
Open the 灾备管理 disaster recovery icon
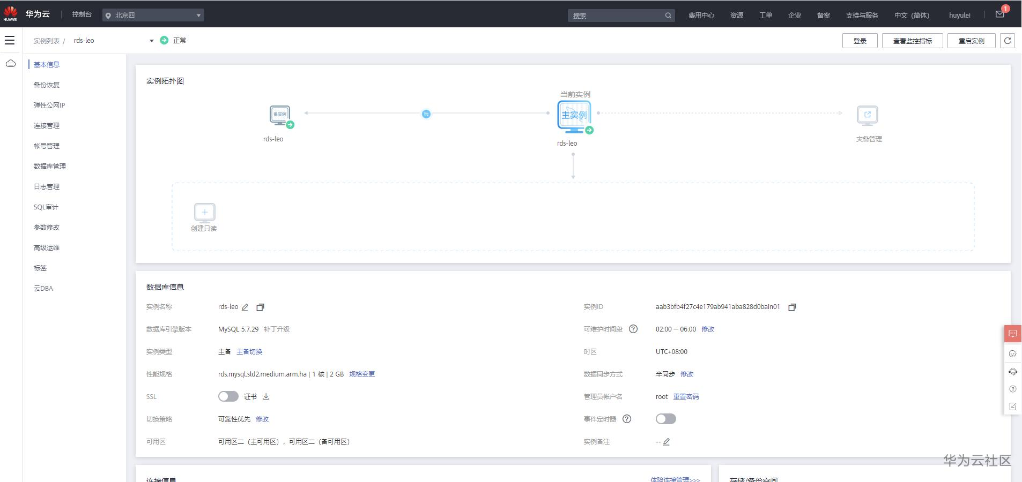pos(868,115)
